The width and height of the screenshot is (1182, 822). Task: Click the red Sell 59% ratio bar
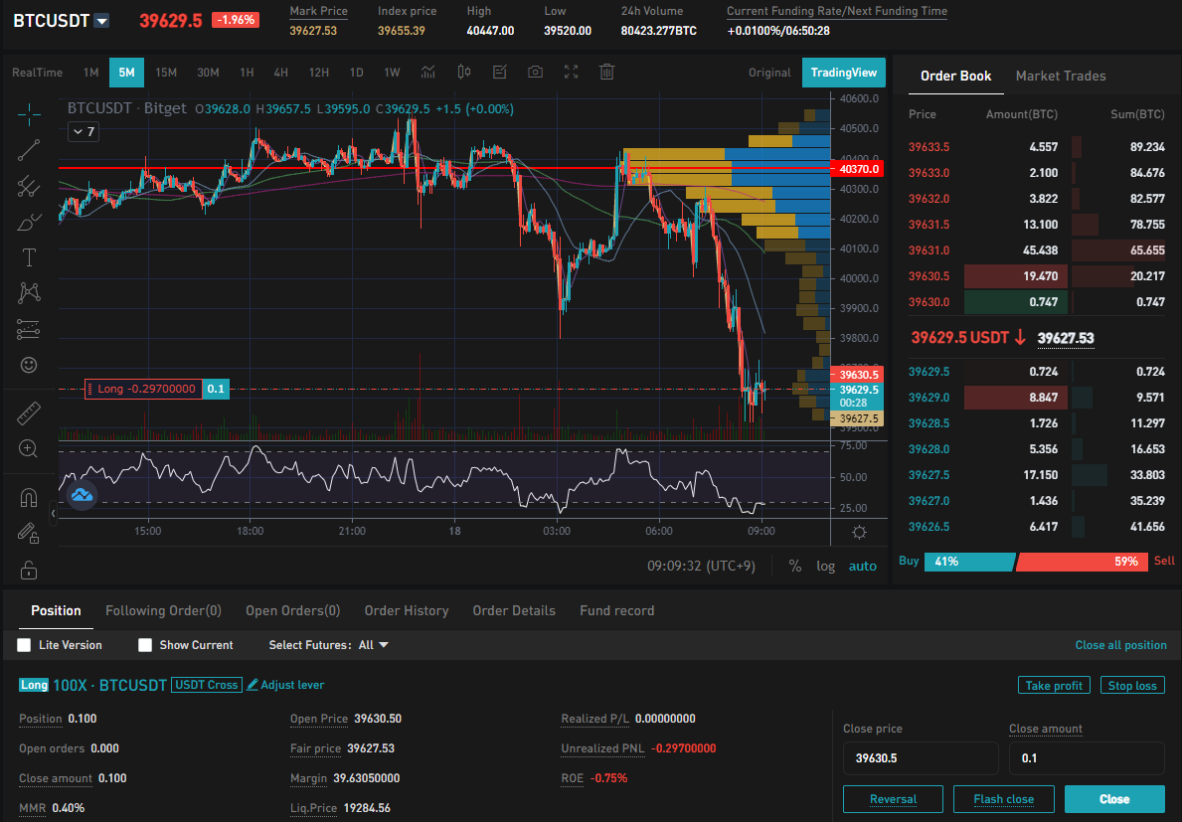coord(1081,562)
